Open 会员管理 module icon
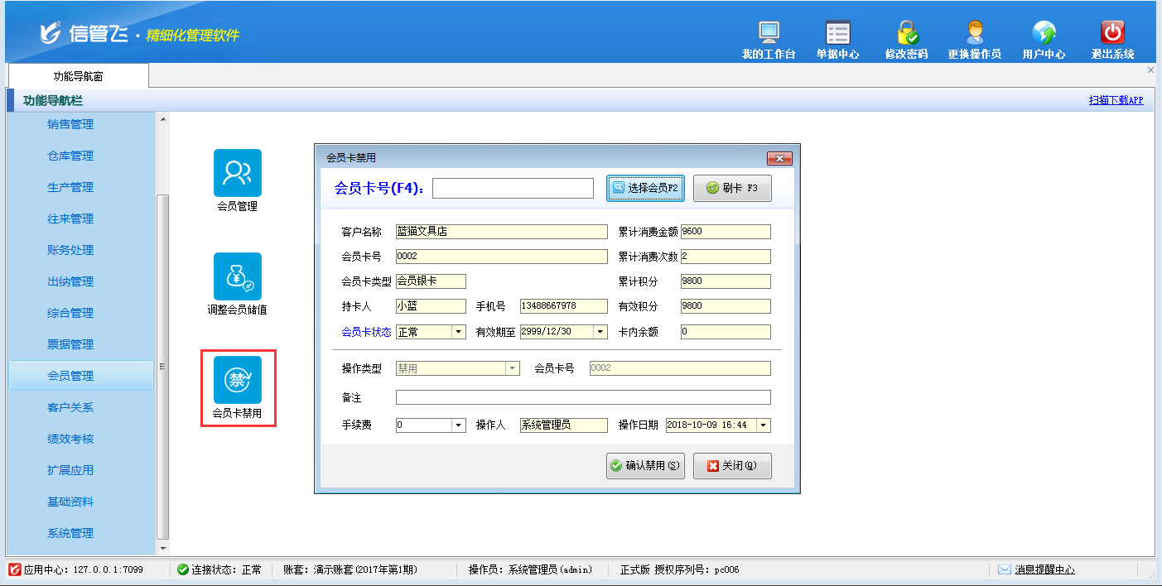The width and height of the screenshot is (1162, 586). [238, 173]
